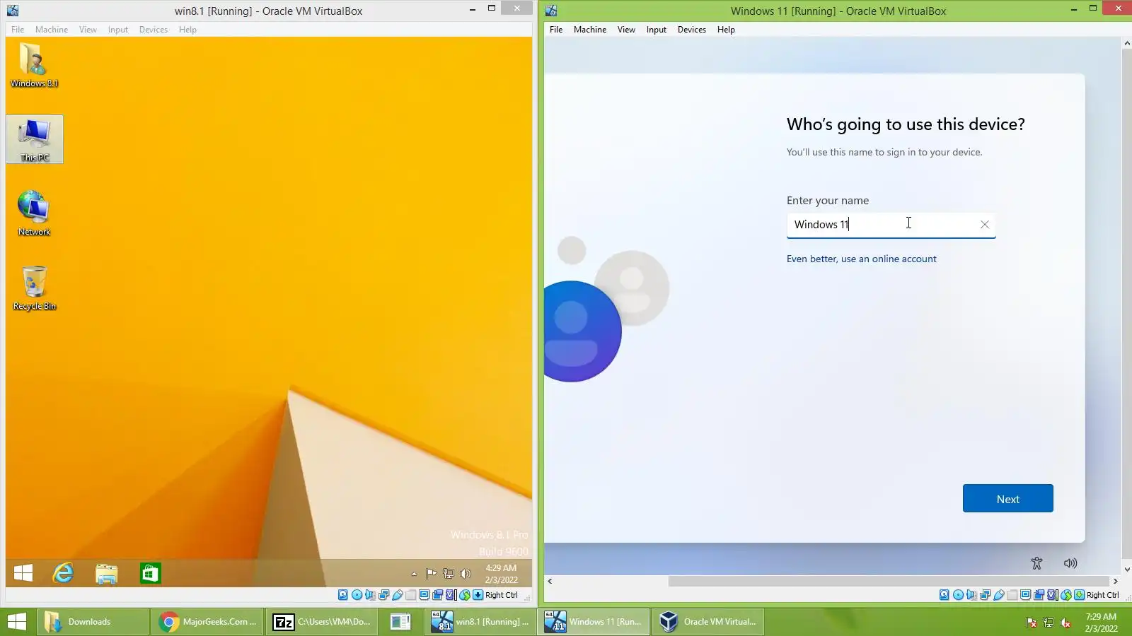Click the volume icon in Windows 11 setup
The image size is (1132, 636).
tap(1070, 563)
